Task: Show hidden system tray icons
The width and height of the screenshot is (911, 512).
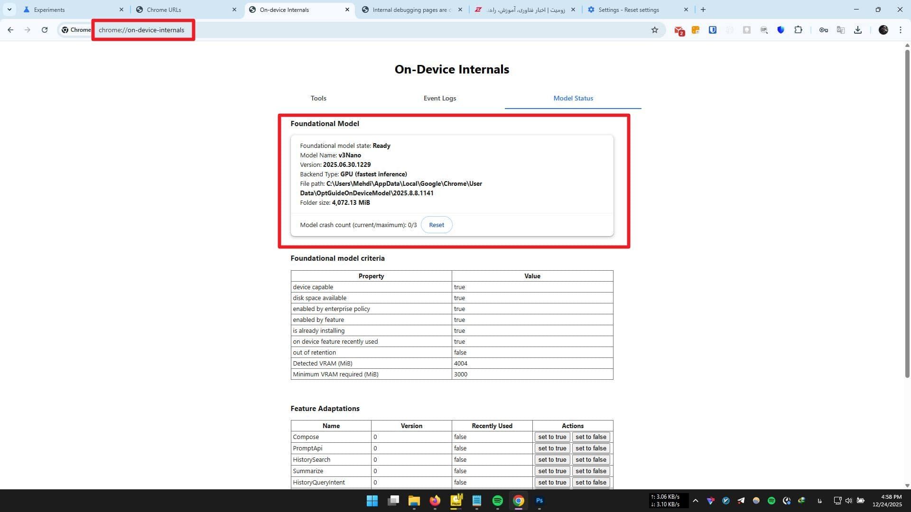Action: (695, 501)
